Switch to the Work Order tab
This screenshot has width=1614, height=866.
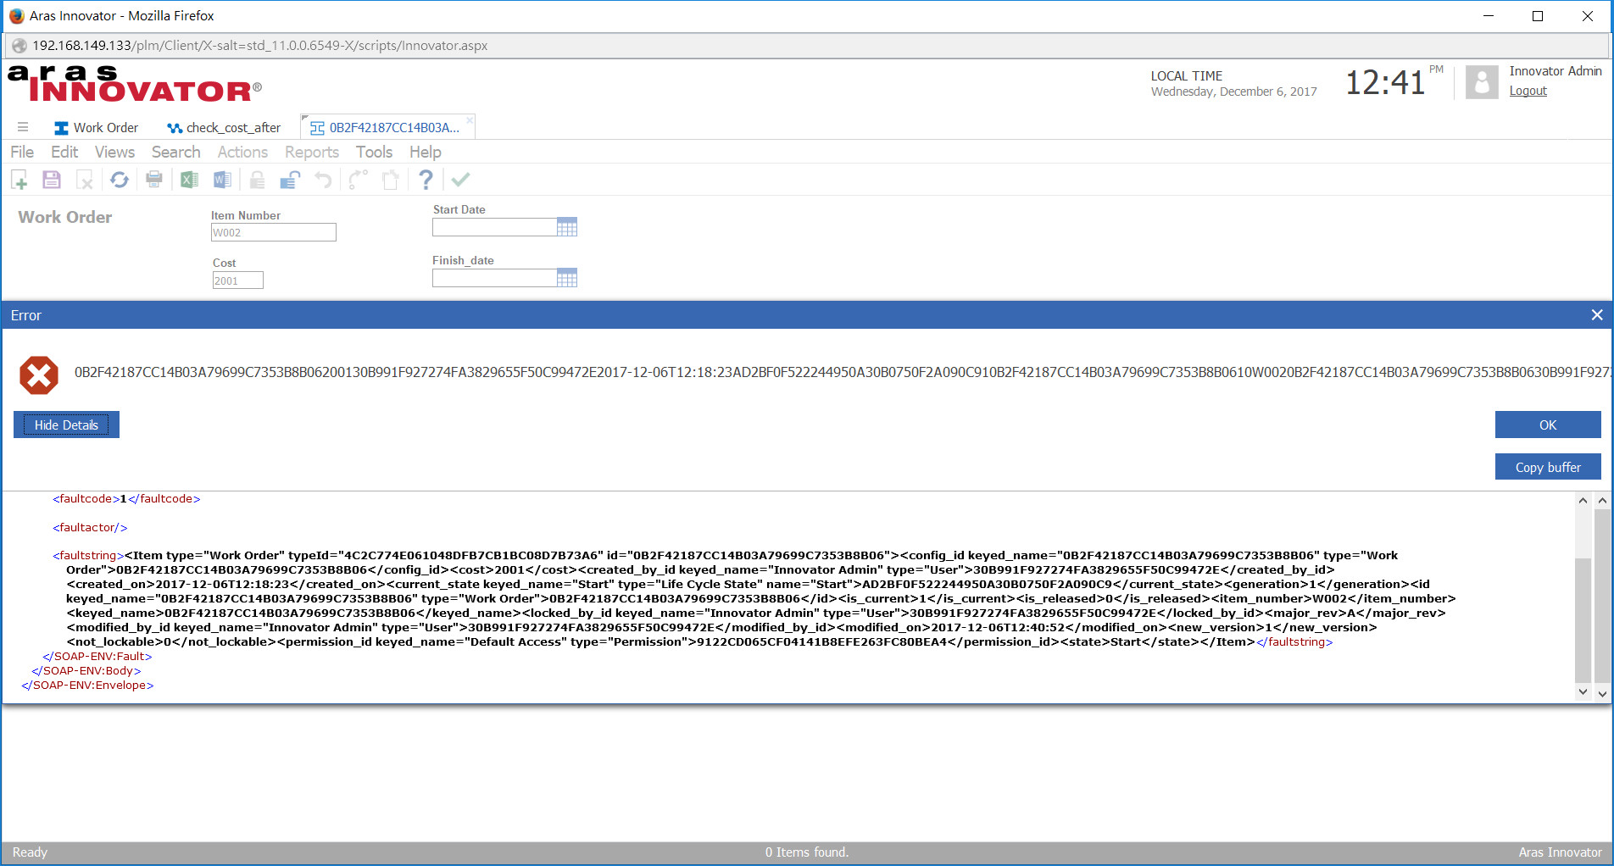(x=97, y=128)
